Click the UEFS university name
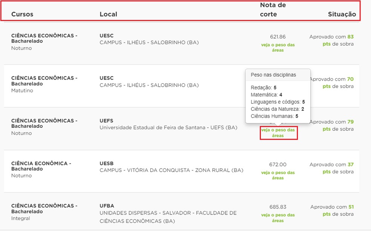Viewport: 371px width, 231px height. tap(106, 120)
